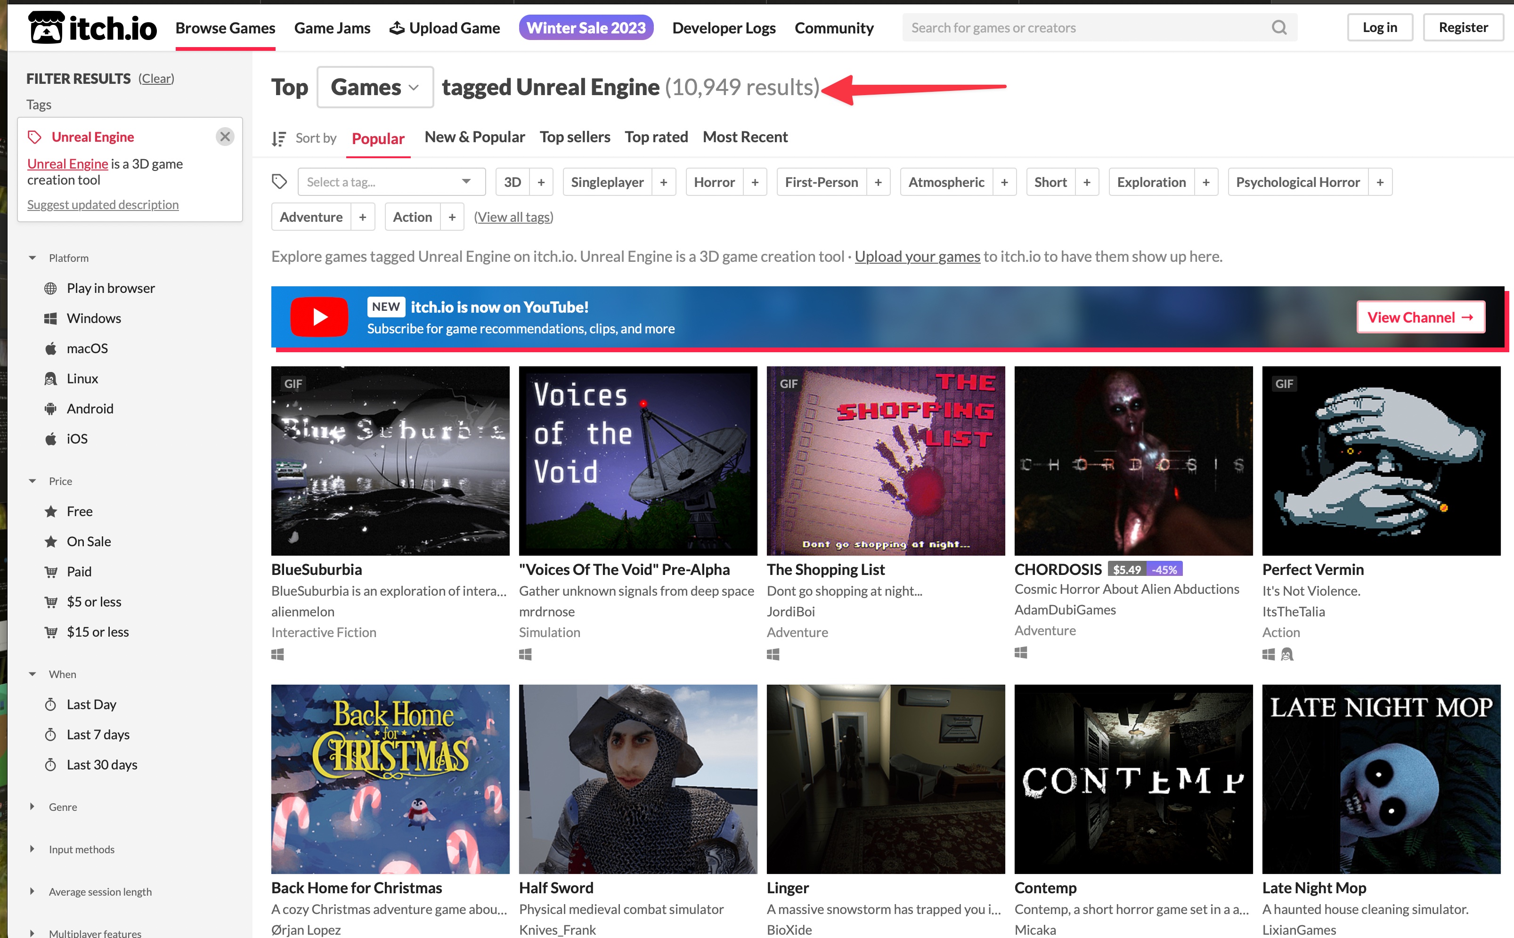Add the 3D tag with plus button

540,182
